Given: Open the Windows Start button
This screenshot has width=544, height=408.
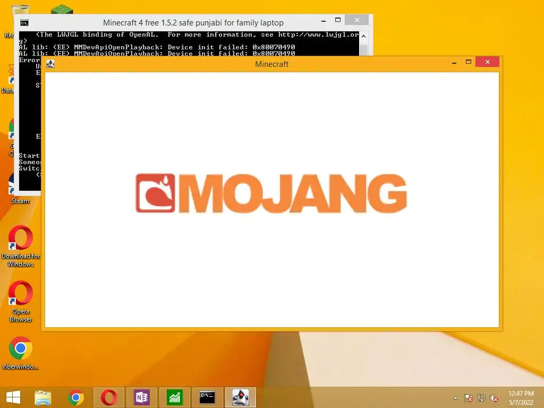Looking at the screenshot, I should pyautogui.click(x=13, y=397).
